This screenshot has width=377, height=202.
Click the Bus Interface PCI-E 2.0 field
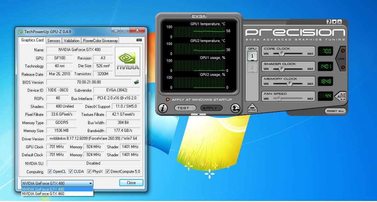(117, 98)
